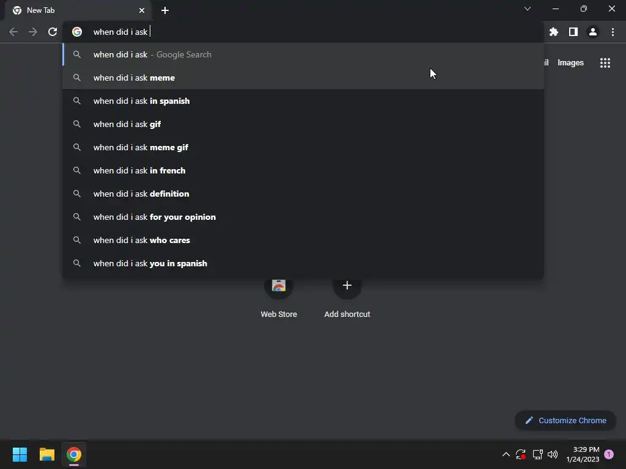626x469 pixels.
Task: Open a new tab with plus button
Action: pyautogui.click(x=165, y=10)
